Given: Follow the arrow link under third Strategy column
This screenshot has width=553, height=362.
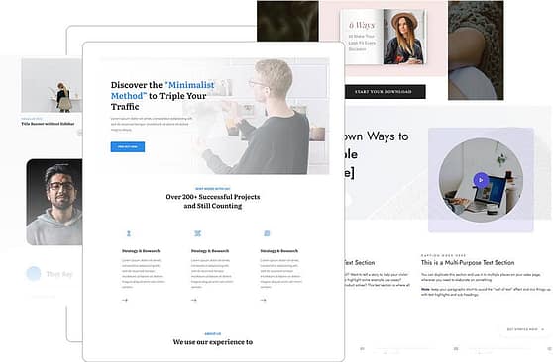Looking at the screenshot, I should coord(263,300).
